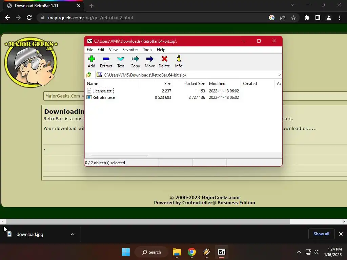347x260 pixels.
Task: Open the Chrome three-dot menu
Action: (340, 18)
